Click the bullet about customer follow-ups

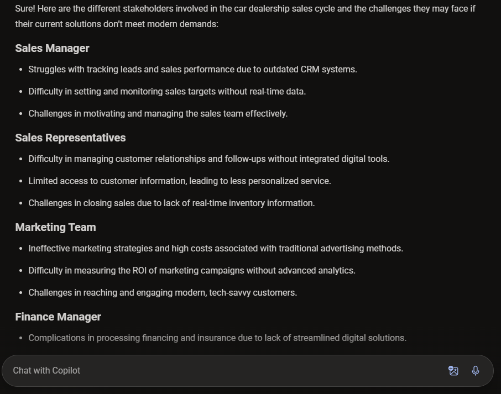[x=209, y=159]
